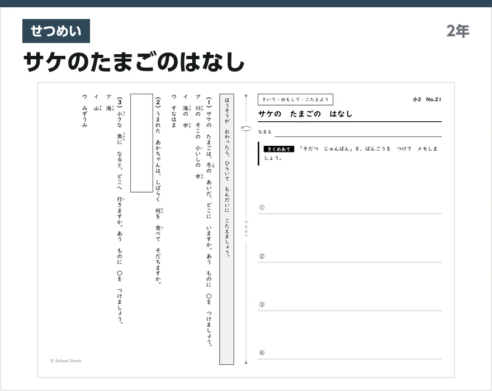Click question (1) サケの たまごは text
The width and height of the screenshot is (492, 391).
point(209,222)
